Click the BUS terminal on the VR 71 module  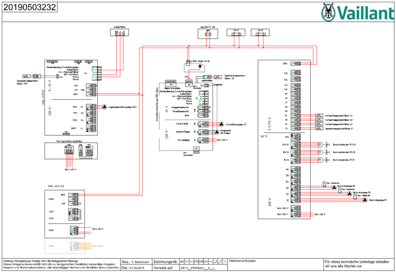[x=296, y=64]
